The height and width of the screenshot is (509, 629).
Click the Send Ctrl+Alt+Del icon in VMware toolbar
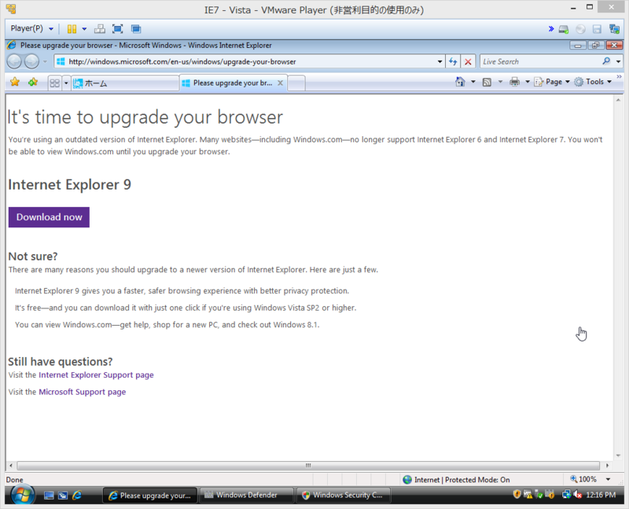[x=100, y=29]
